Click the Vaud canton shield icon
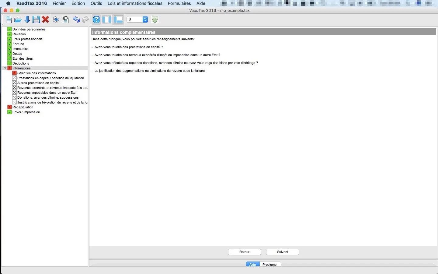 (x=155, y=19)
